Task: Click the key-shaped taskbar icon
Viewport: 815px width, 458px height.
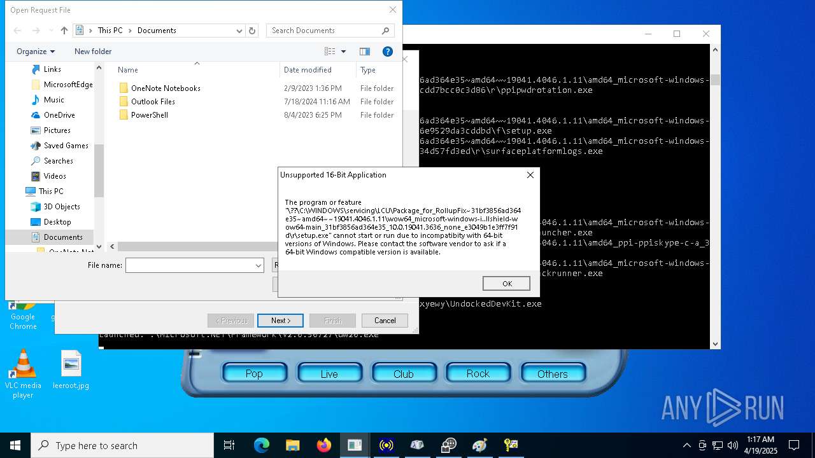Action: pyautogui.click(x=511, y=445)
